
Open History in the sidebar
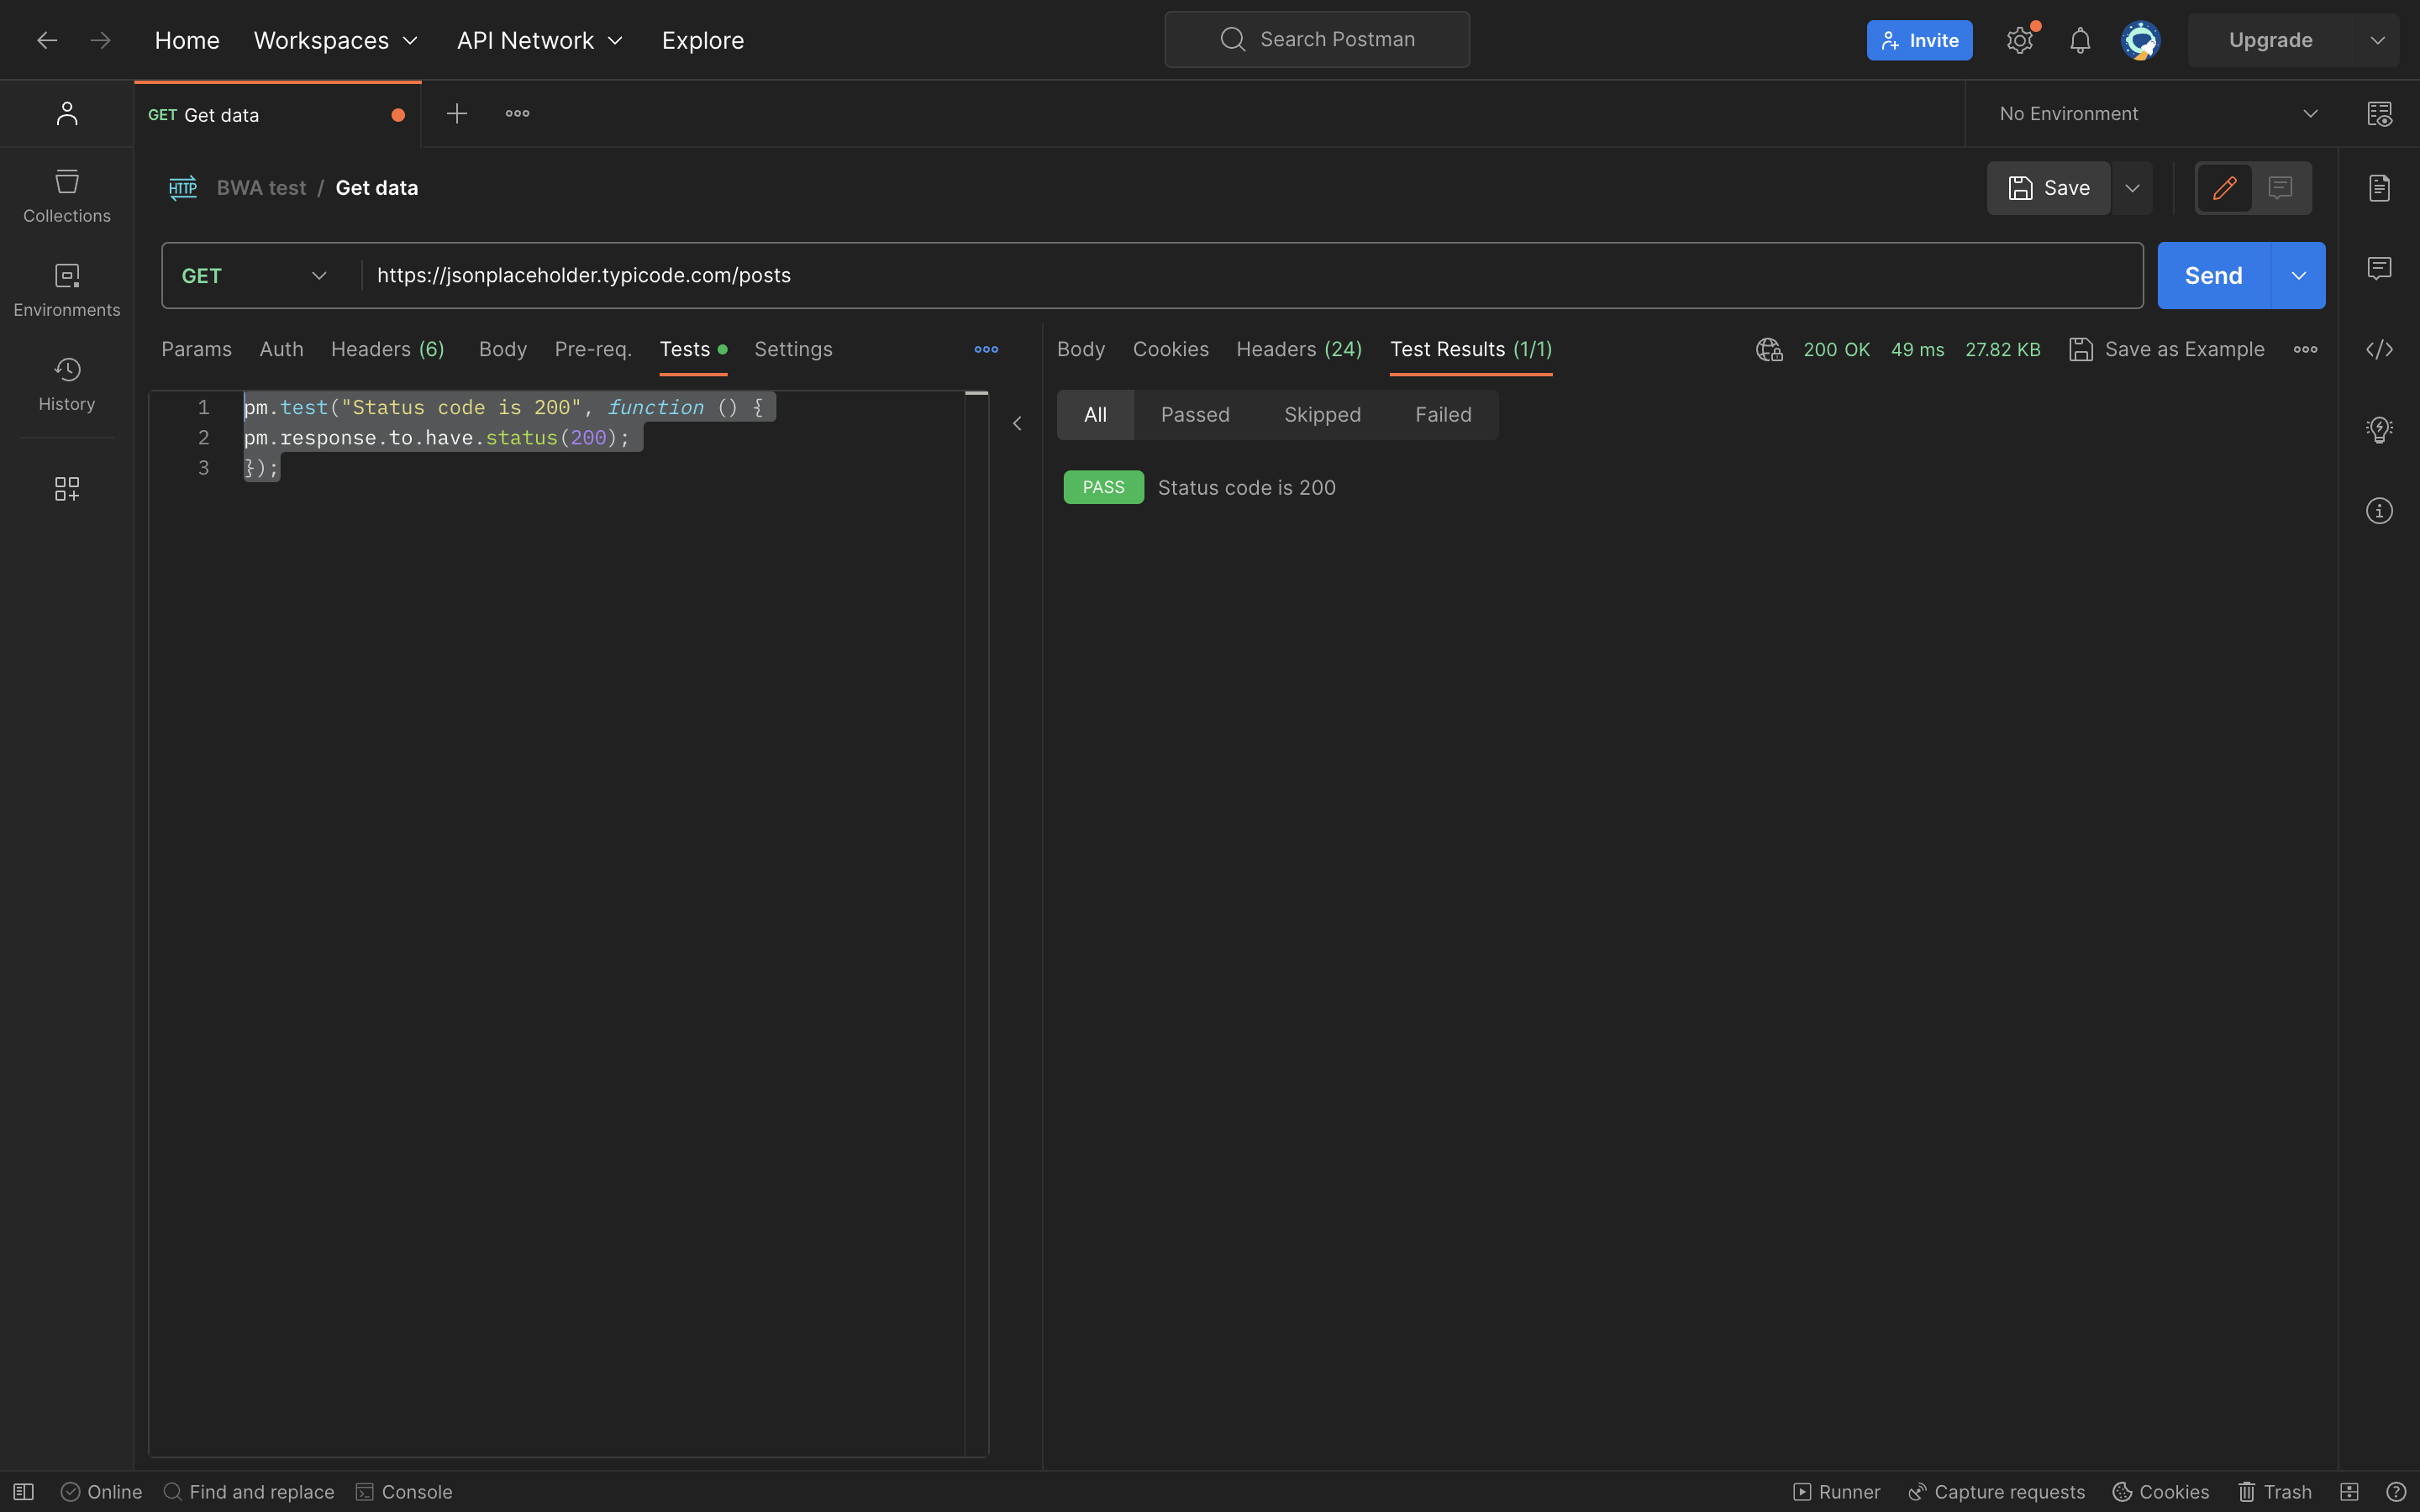tap(67, 384)
